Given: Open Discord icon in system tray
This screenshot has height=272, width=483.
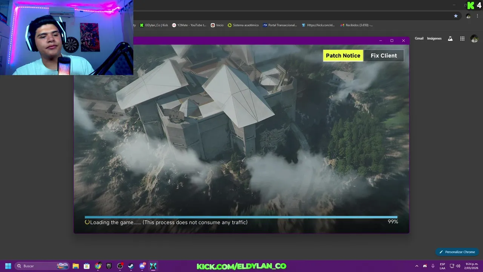Looking at the screenshot, I should pos(425,266).
